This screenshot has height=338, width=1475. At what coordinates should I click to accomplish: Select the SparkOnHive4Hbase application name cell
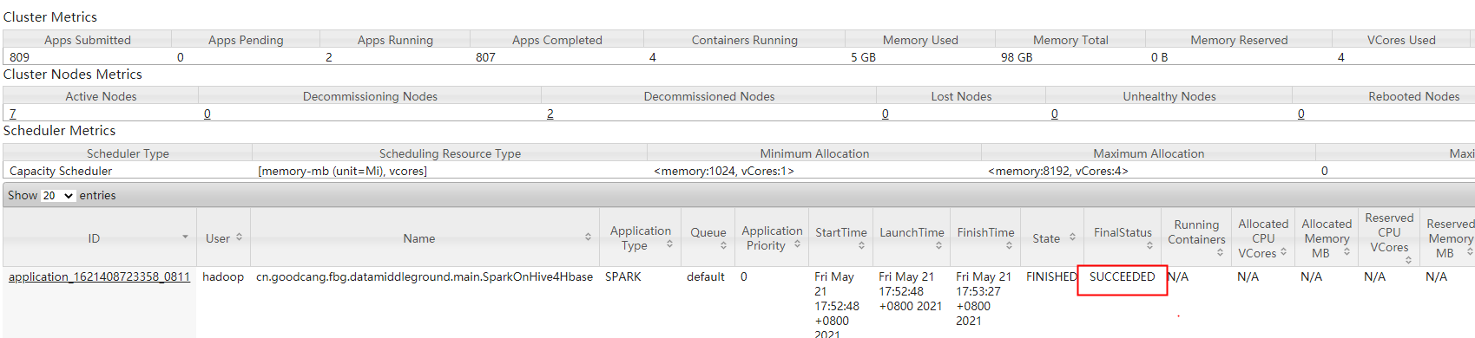pos(425,276)
